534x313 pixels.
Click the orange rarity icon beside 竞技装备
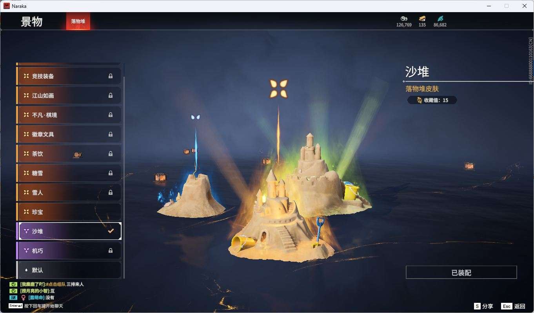click(26, 76)
